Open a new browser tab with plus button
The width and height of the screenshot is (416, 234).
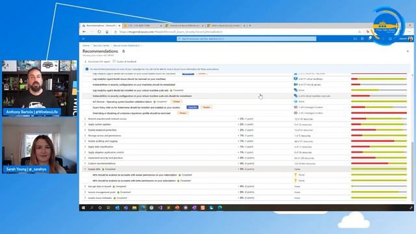[x=250, y=25]
